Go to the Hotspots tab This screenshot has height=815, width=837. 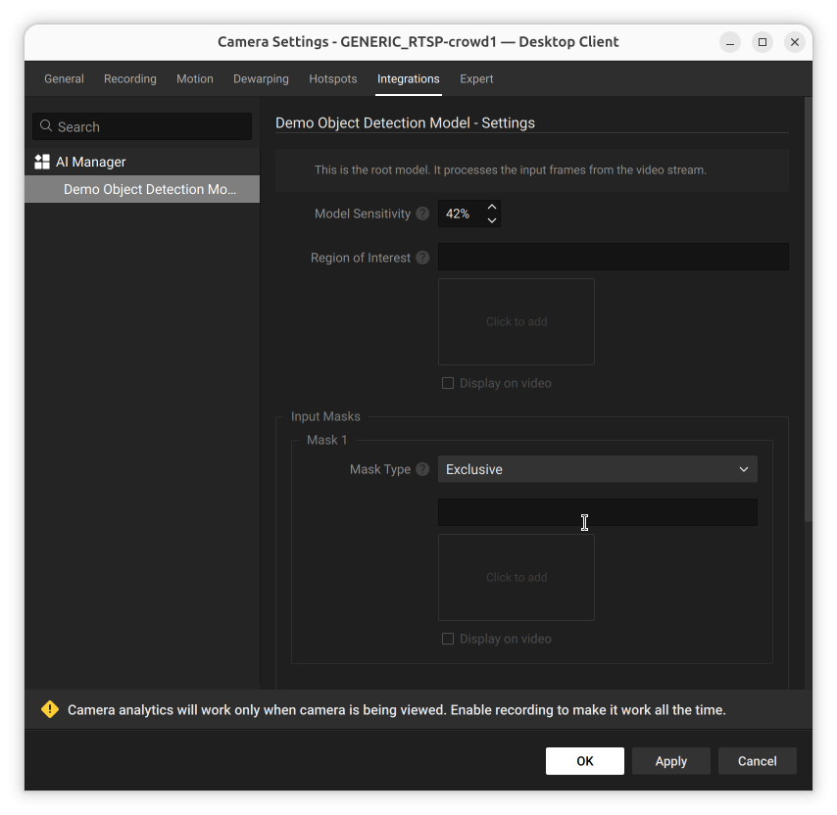[x=333, y=79]
